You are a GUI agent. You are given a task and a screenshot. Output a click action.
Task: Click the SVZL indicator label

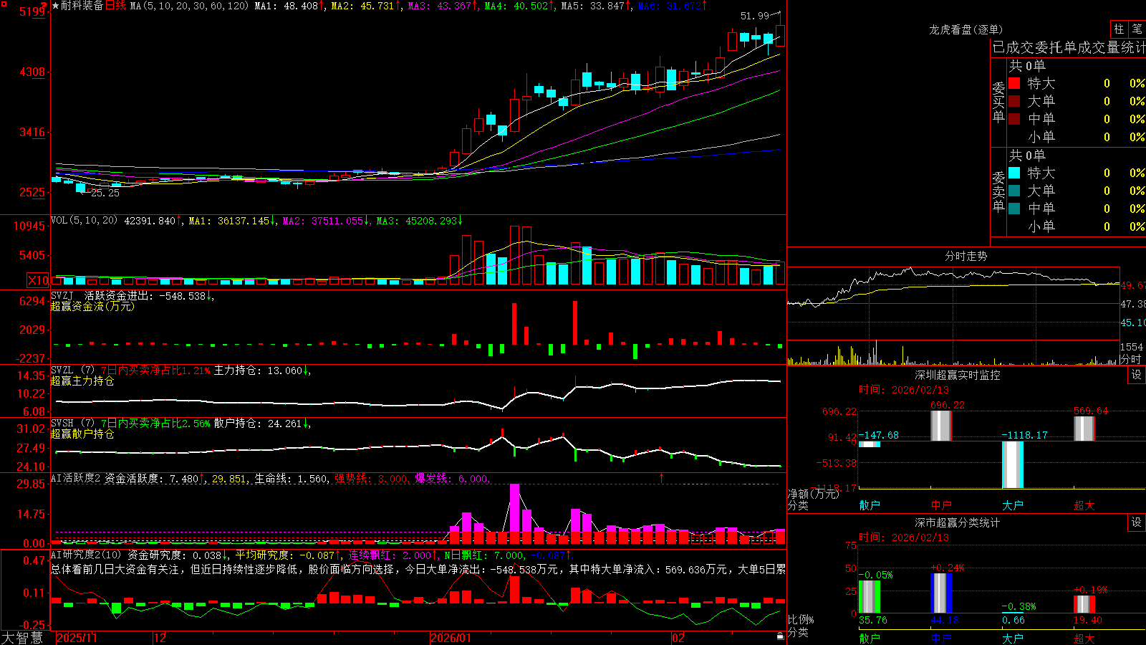click(62, 371)
